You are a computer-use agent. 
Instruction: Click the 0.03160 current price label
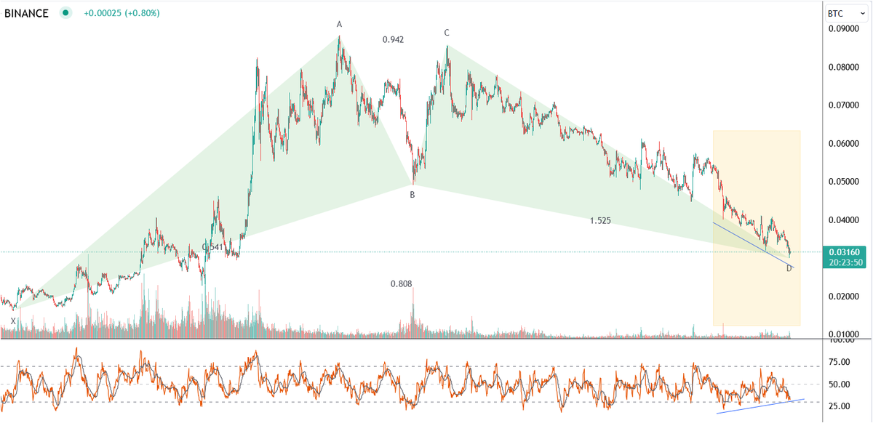point(846,250)
